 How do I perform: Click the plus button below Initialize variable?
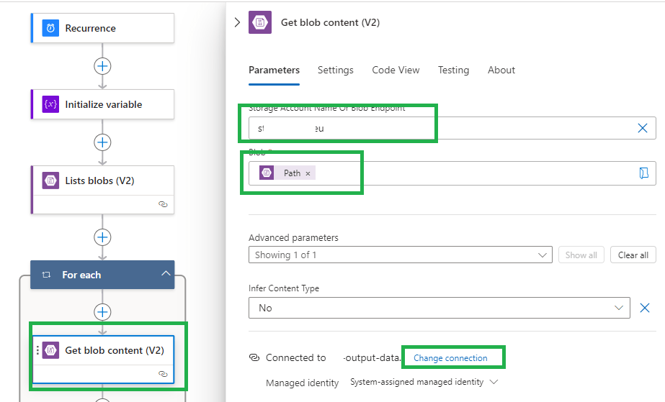pos(102,142)
